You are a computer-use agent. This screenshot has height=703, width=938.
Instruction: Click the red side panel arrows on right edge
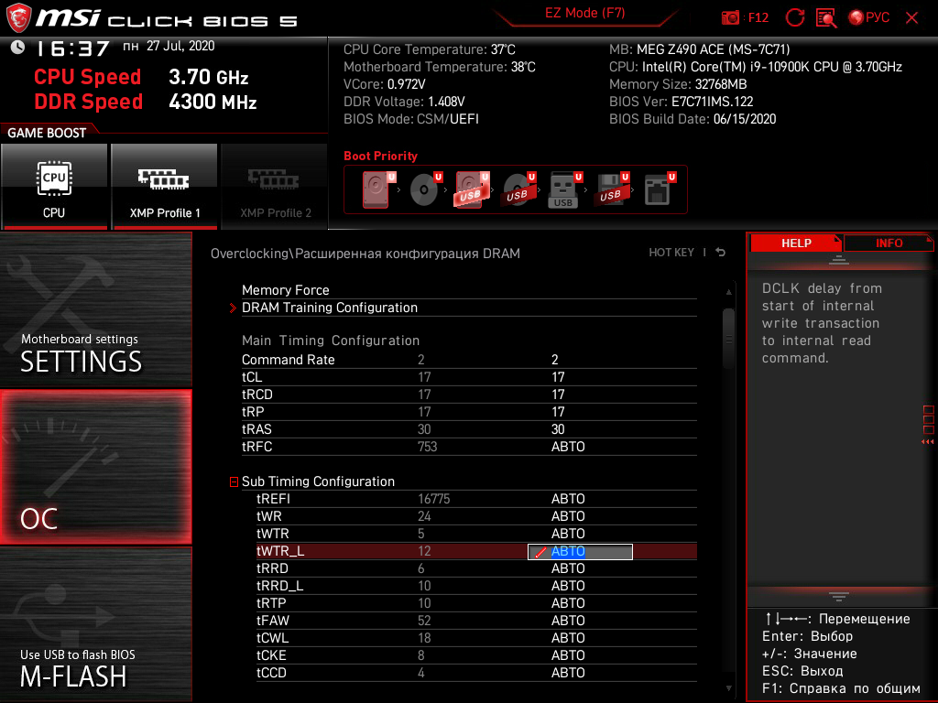pos(928,442)
